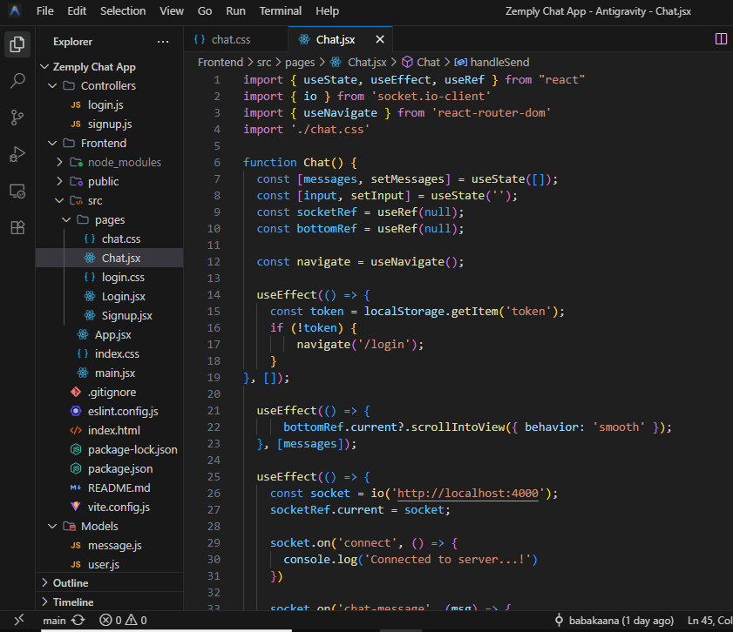Image resolution: width=733 pixels, height=632 pixels.
Task: Split the editor to the right
Action: [721, 39]
